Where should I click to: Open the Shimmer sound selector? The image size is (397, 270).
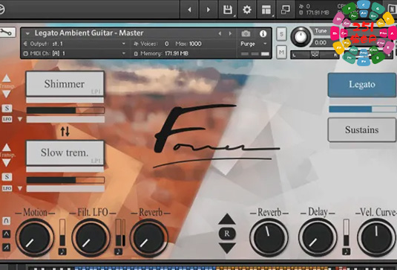coord(65,84)
